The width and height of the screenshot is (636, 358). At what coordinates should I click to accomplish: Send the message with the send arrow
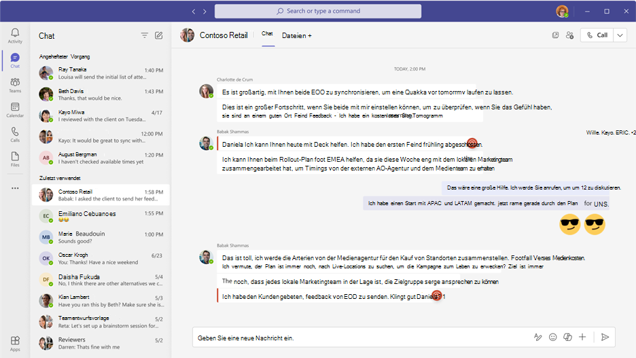tap(605, 337)
